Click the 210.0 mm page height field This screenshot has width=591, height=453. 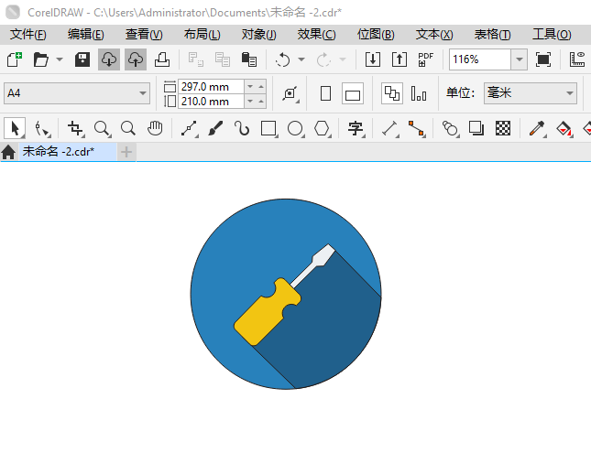(211, 102)
